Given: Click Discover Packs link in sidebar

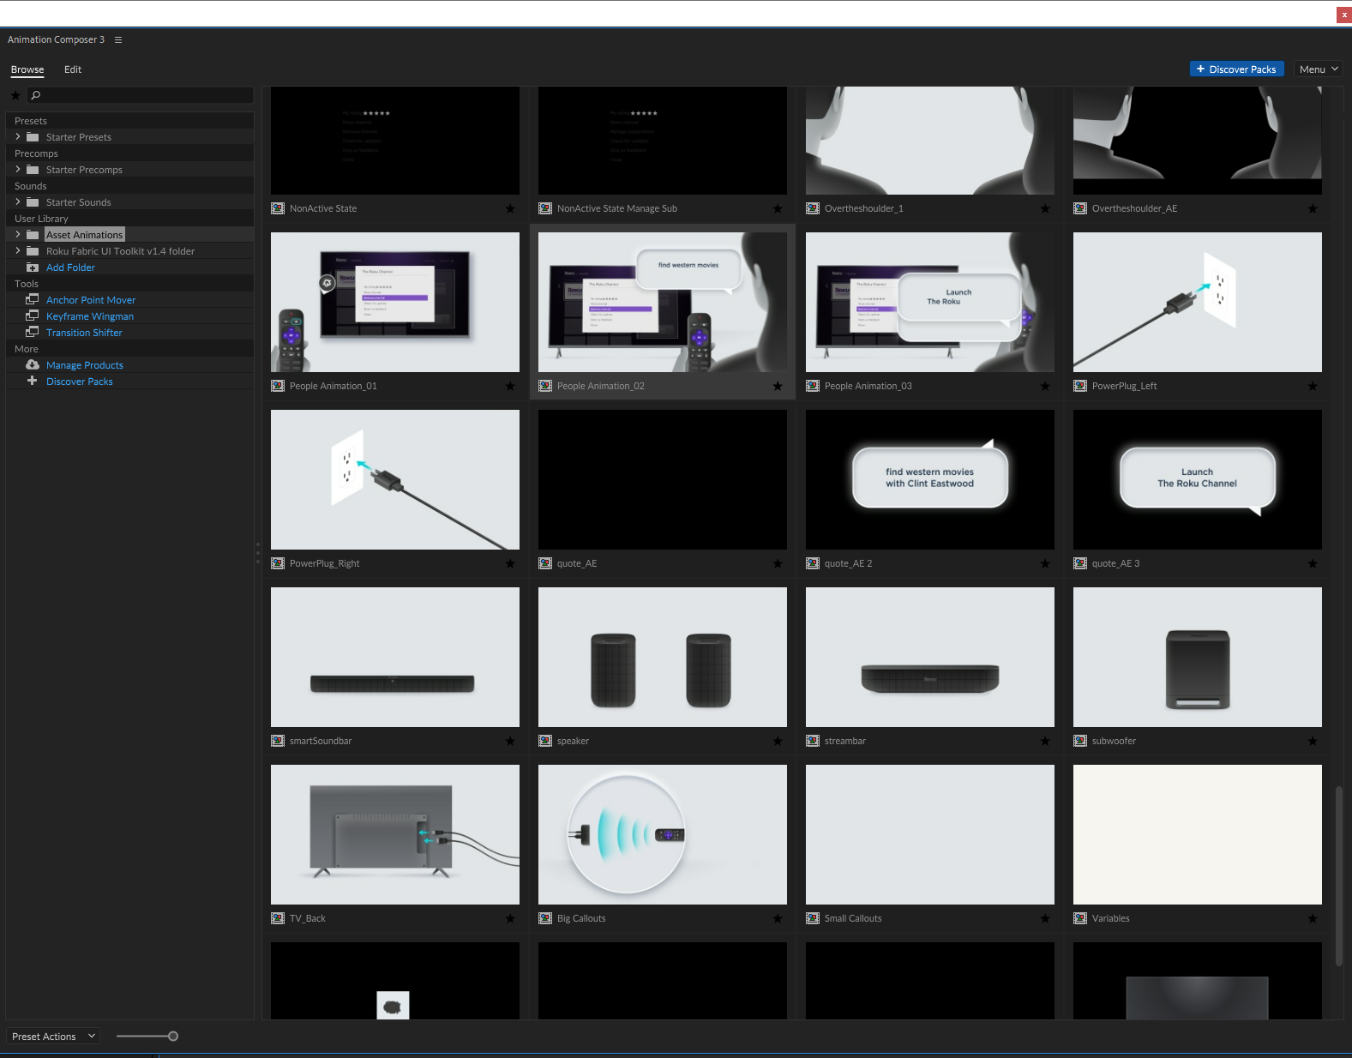Looking at the screenshot, I should [x=80, y=382].
